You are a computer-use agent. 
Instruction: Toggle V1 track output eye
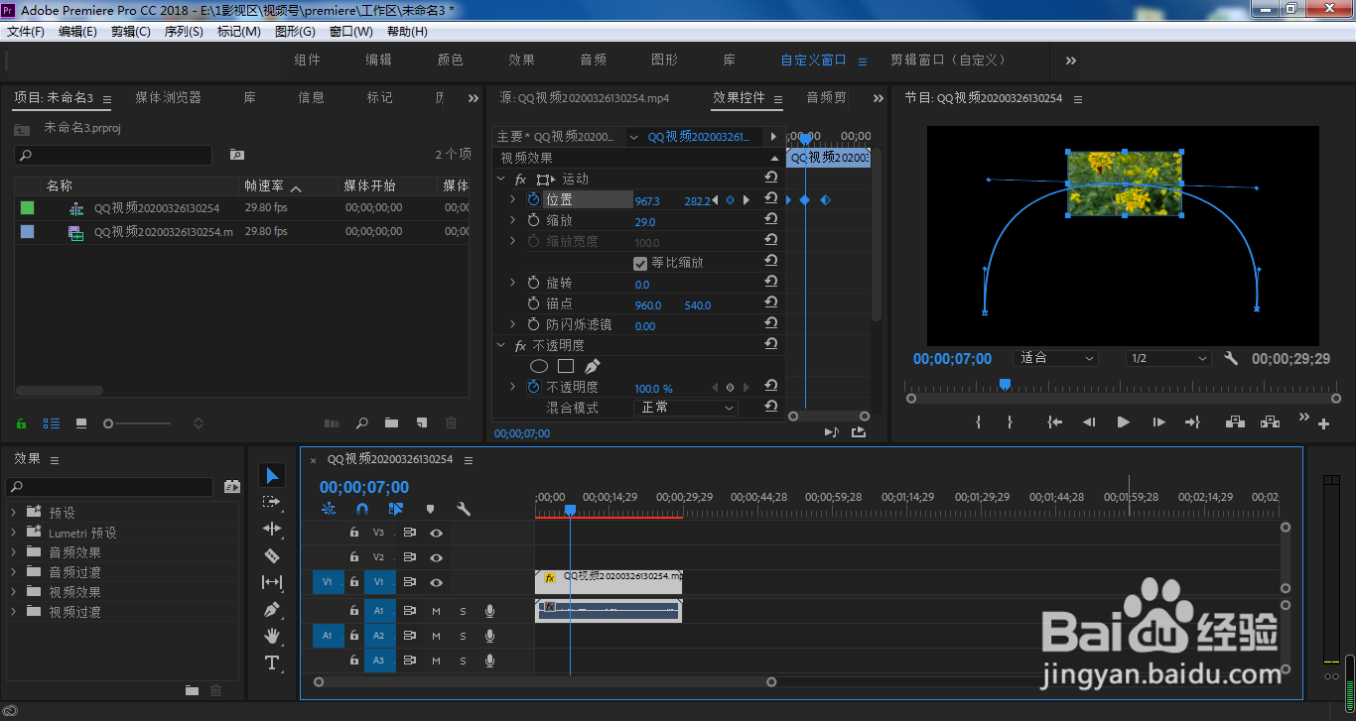point(436,582)
